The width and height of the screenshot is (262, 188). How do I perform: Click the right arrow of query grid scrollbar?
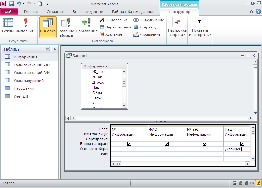pyautogui.click(x=248, y=164)
